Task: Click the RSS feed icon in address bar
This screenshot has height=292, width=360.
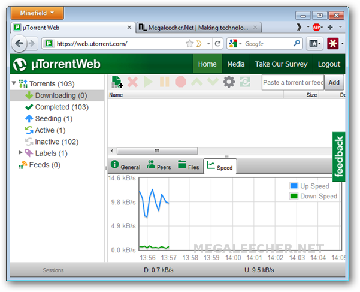Action: [199, 43]
